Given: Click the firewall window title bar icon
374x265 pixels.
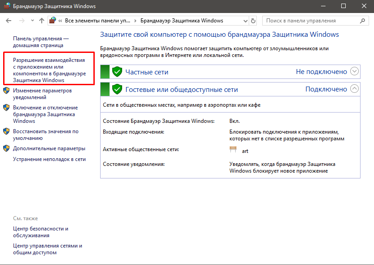Looking at the screenshot, I should tap(7, 6).
